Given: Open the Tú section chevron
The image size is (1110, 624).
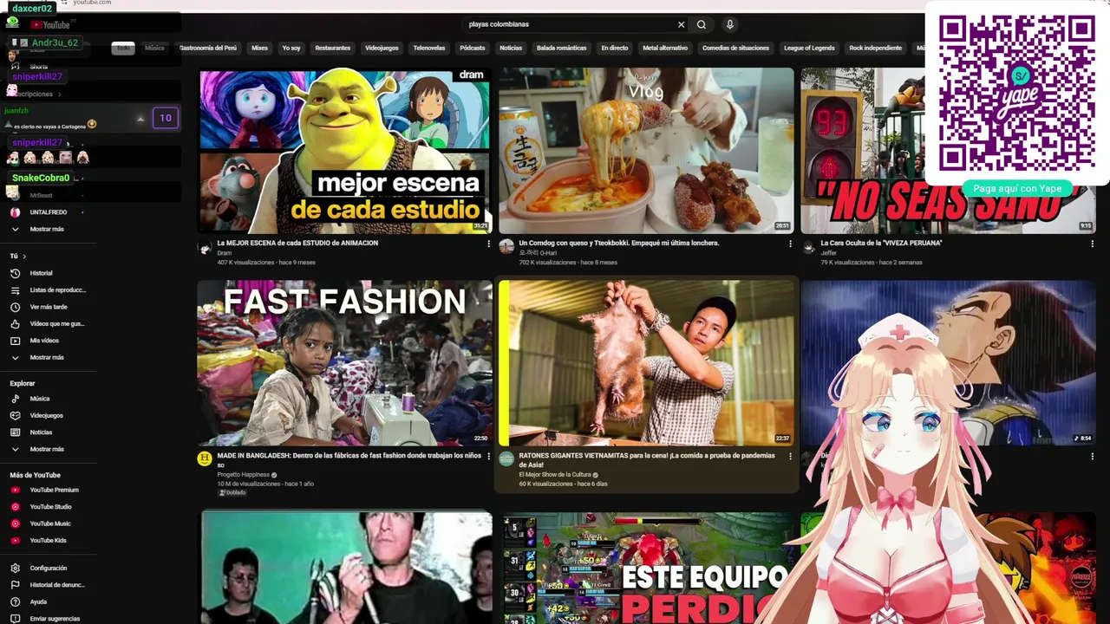Looking at the screenshot, I should click(x=24, y=257).
